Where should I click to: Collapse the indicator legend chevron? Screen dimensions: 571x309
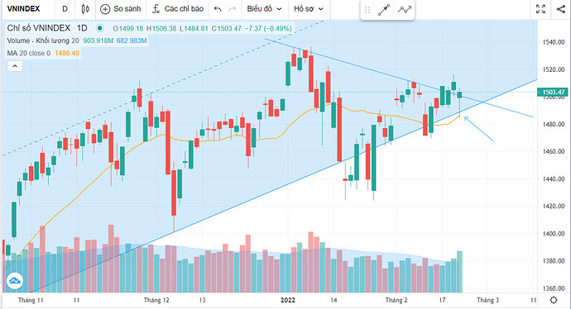point(15,66)
